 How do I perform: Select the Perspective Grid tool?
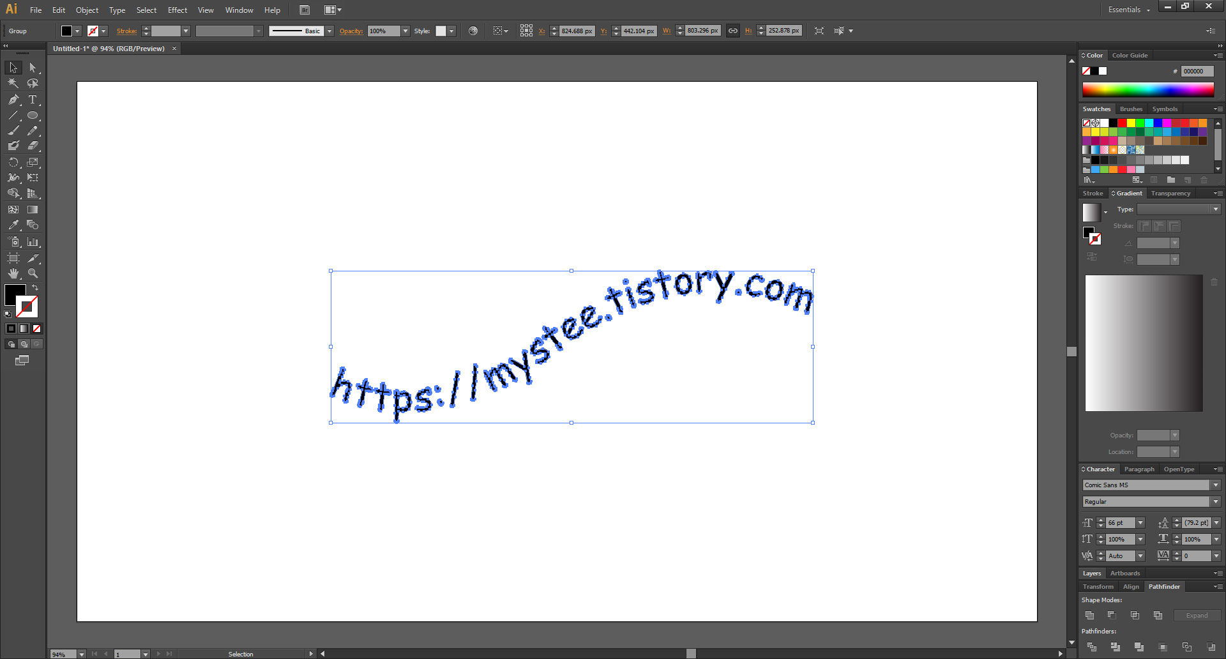[x=33, y=193]
